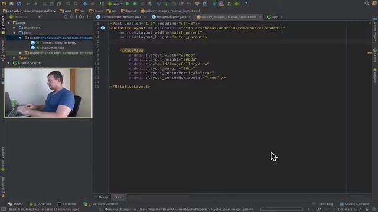
Task: Collapse the Gradle Scripts node
Action: pyautogui.click(x=9, y=63)
